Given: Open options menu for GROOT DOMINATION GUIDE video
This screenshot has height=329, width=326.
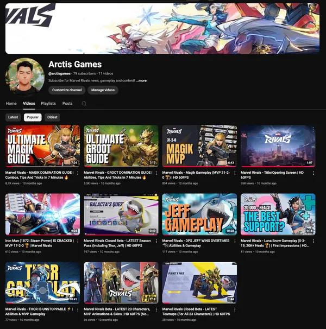Looking at the screenshot, I should click(156, 173).
